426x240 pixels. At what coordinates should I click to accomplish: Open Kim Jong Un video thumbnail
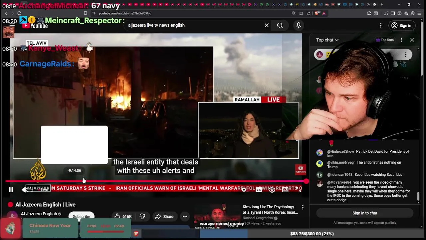point(217,217)
